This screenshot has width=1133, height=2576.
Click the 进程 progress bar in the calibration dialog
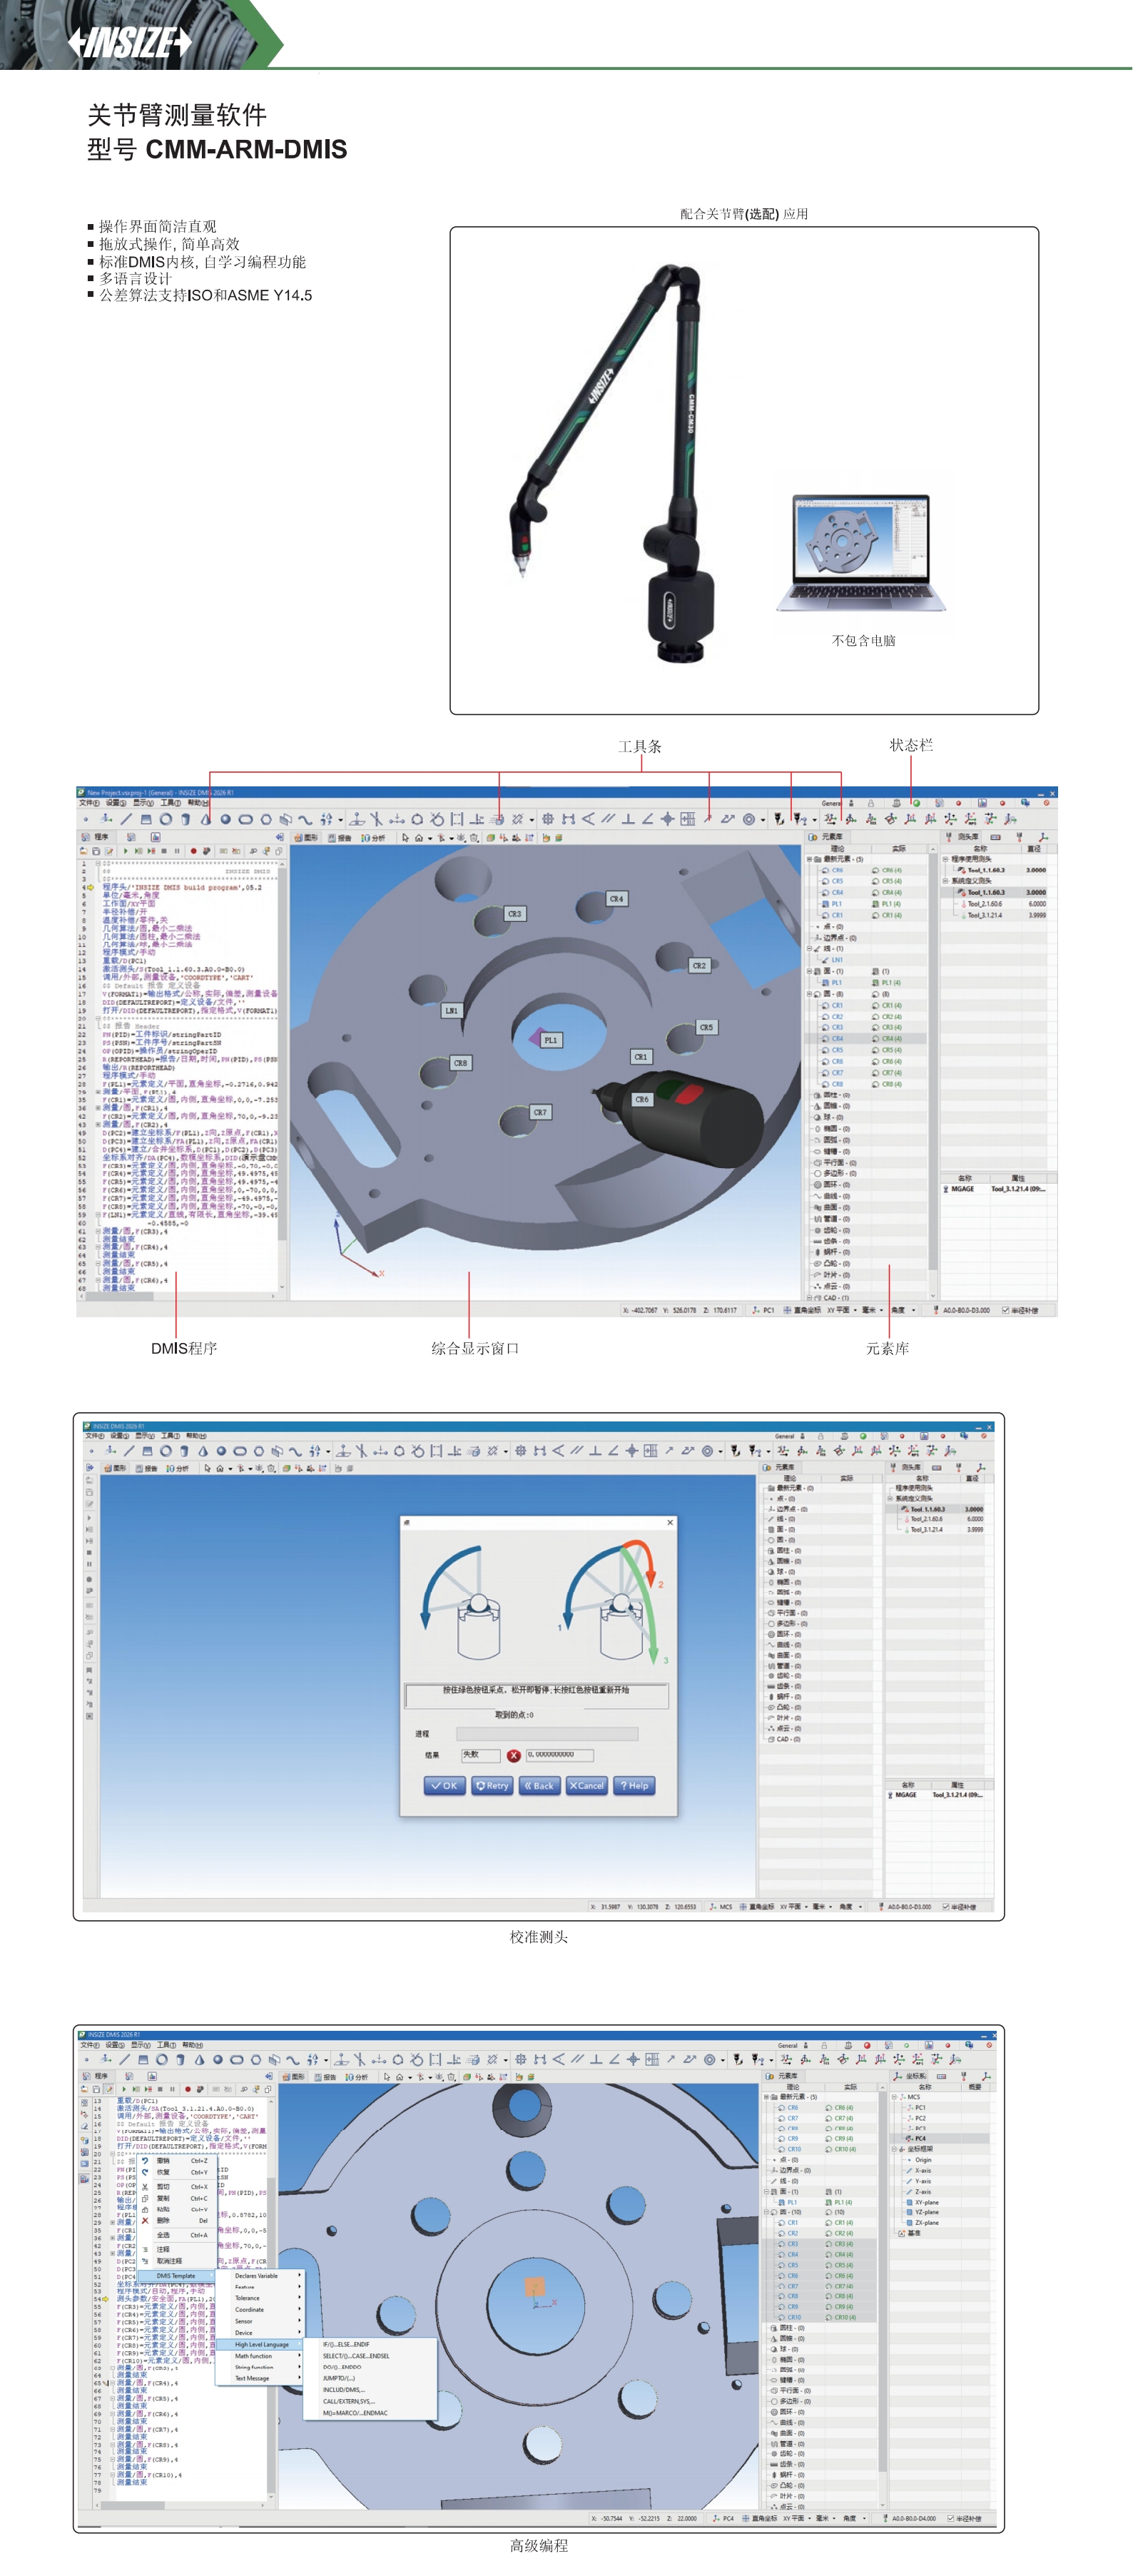(x=546, y=1733)
